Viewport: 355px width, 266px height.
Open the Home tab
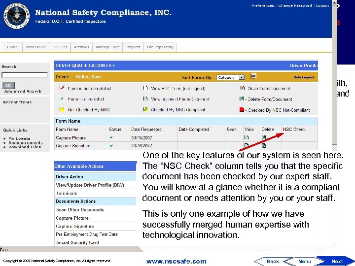pyautogui.click(x=12, y=47)
